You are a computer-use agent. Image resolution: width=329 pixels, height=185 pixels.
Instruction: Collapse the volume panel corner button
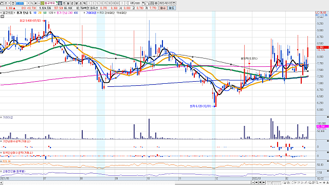328,117
